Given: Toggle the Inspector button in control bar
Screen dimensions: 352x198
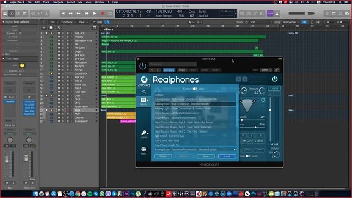Looking at the screenshot, I should click(12, 13).
